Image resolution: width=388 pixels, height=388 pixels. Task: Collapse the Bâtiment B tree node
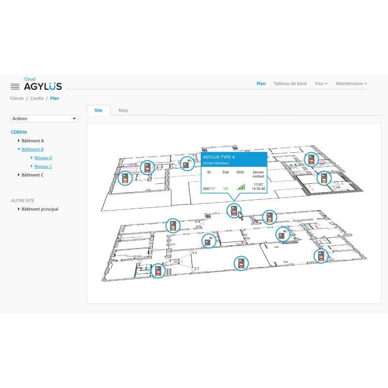pos(19,149)
